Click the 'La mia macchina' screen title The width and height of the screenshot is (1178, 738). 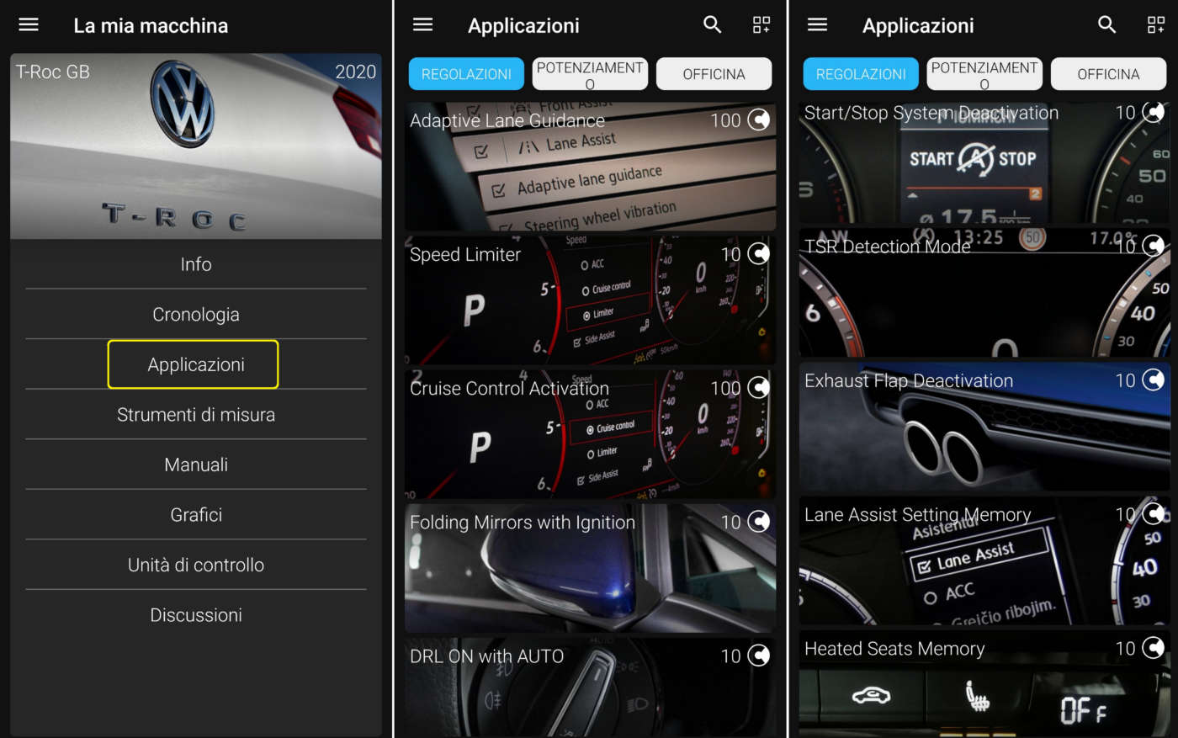pos(151,26)
